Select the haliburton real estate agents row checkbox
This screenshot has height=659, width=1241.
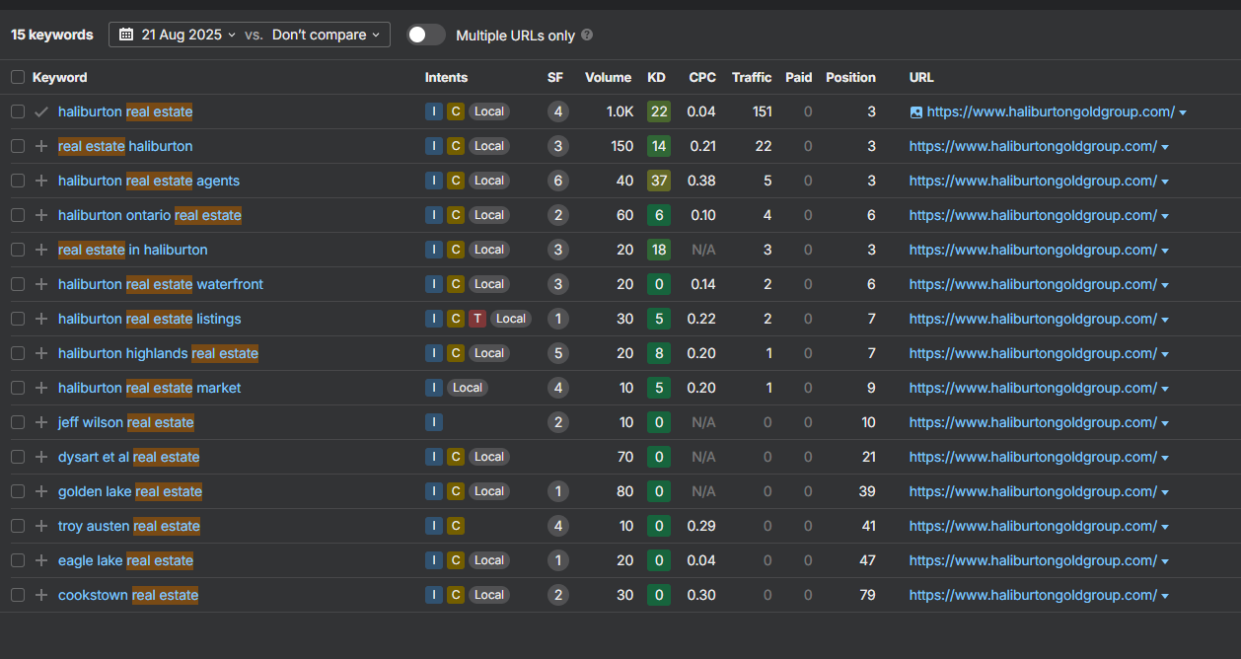pyautogui.click(x=17, y=181)
